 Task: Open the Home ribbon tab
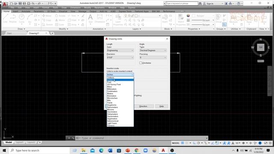6,12
